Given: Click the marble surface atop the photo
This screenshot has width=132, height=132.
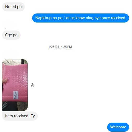Looking at the screenshot, I should point(12,62).
